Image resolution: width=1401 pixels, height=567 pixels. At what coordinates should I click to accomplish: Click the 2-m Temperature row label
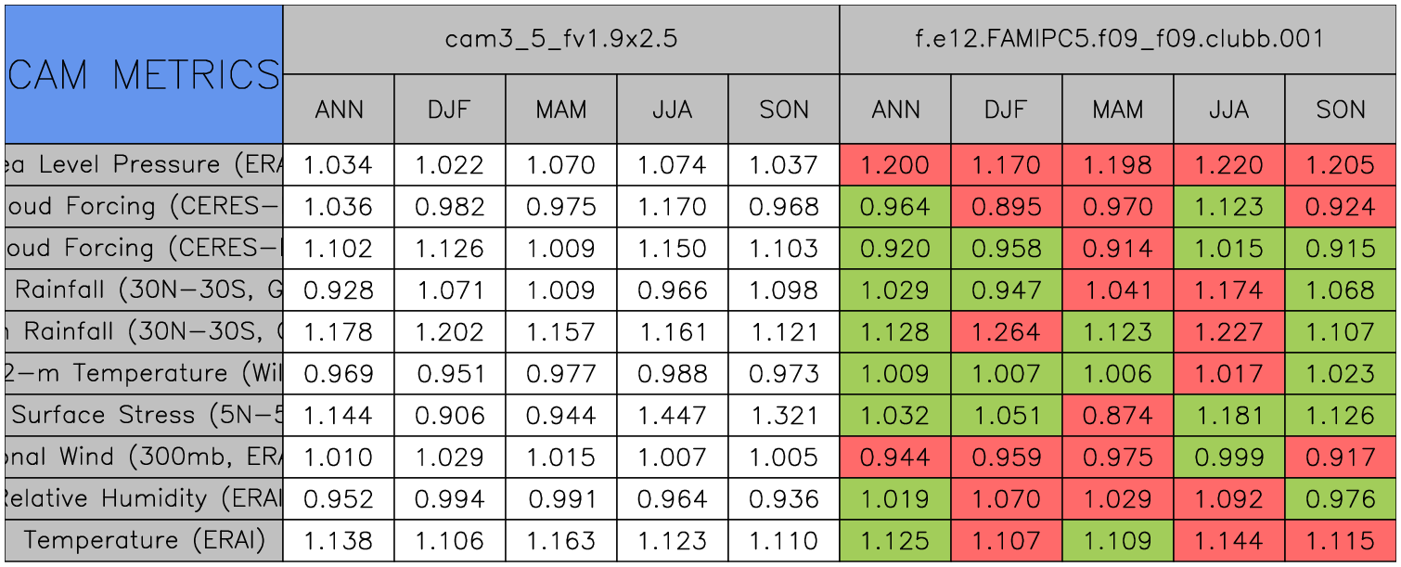tap(144, 373)
